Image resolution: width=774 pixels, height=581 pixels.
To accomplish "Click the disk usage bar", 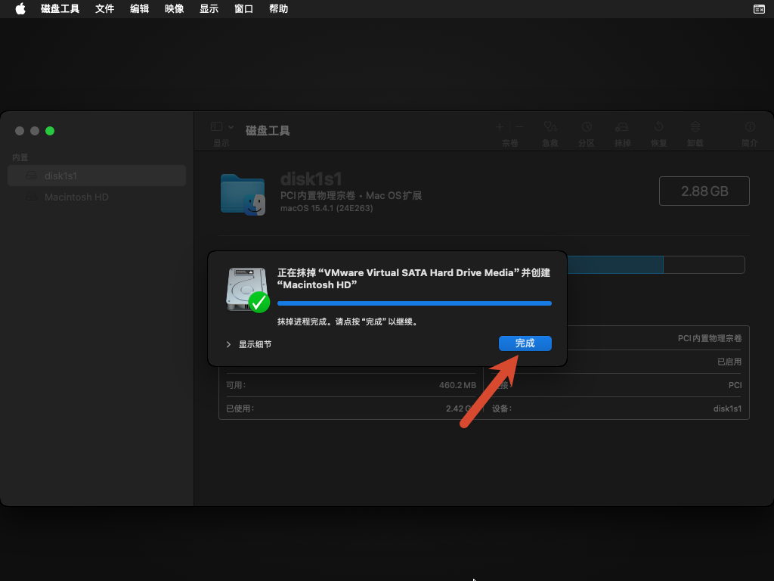I will (x=655, y=265).
